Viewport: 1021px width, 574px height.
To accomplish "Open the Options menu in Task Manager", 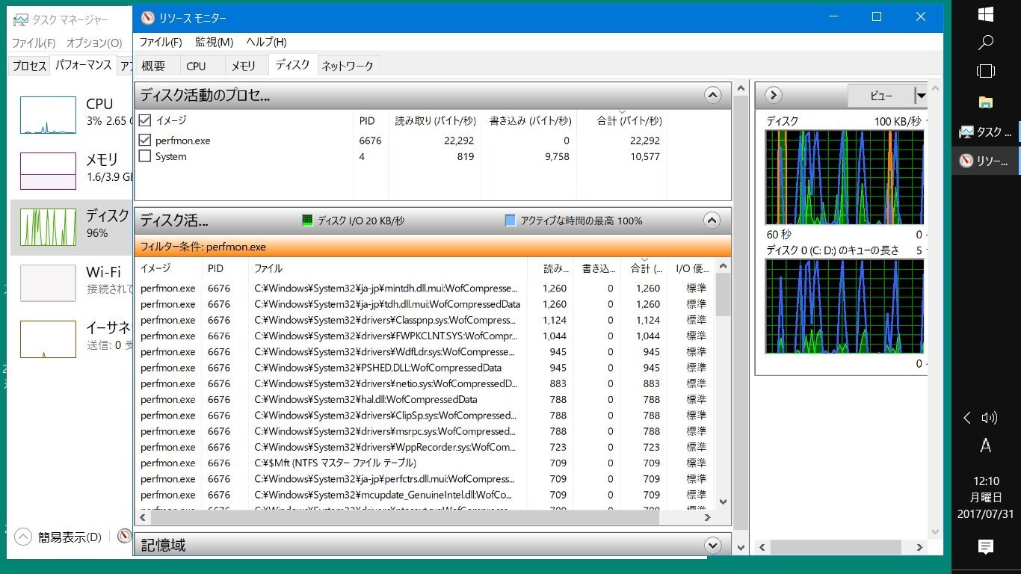I will coord(94,43).
